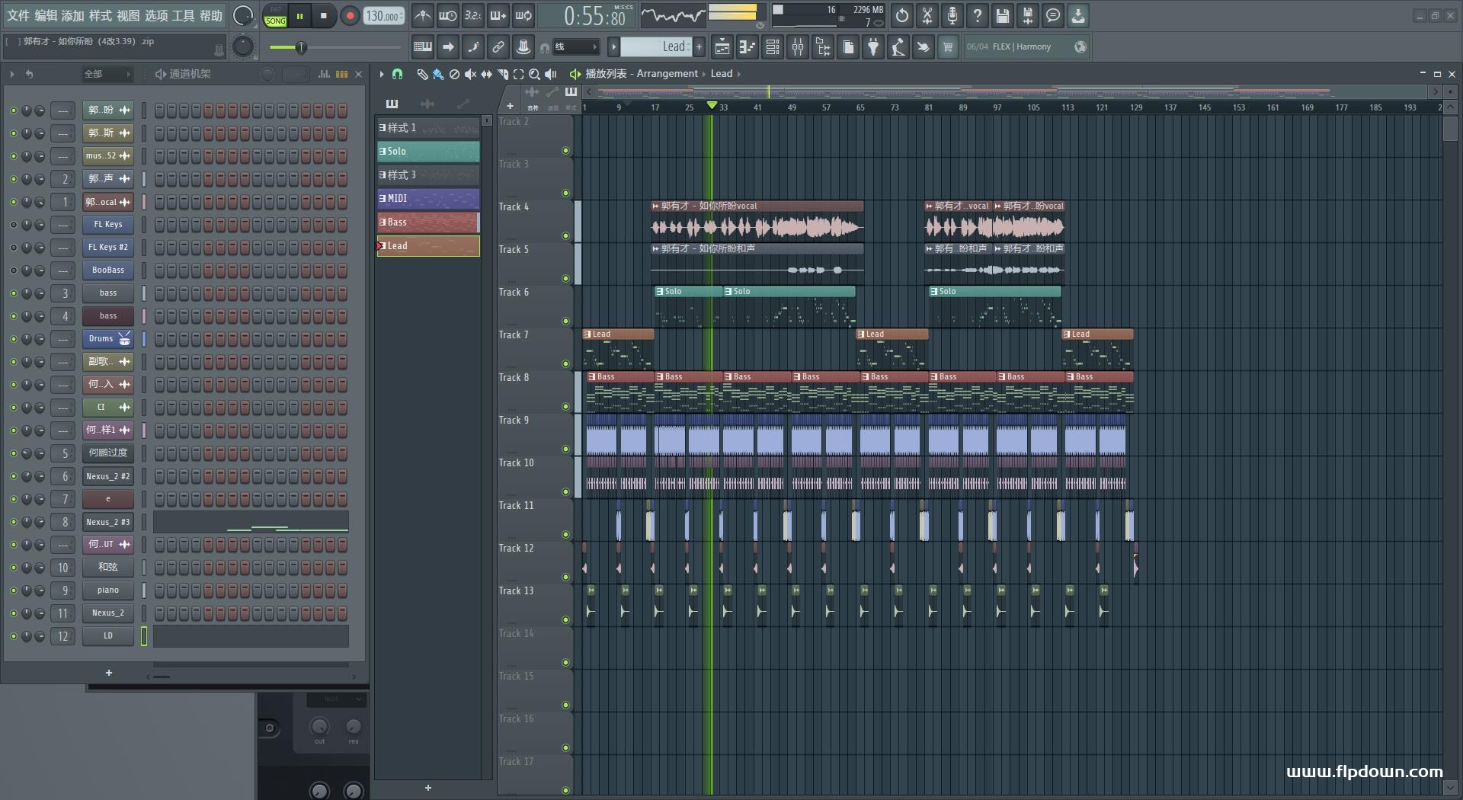Open the Drums channel button
This screenshot has height=800, width=1463.
click(x=108, y=339)
